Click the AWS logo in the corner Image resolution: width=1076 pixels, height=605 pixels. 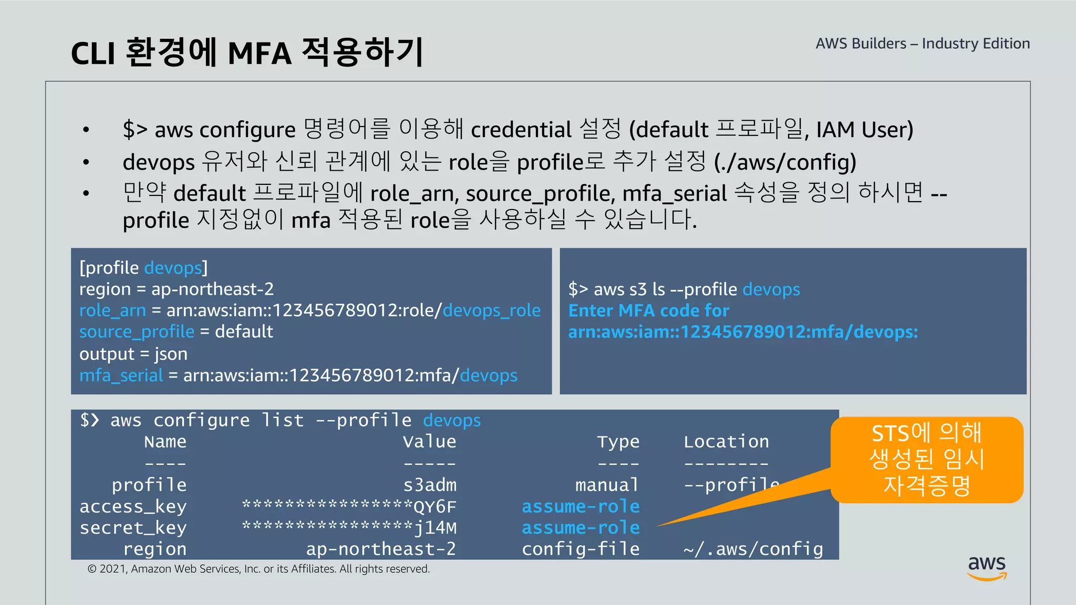coord(987,568)
